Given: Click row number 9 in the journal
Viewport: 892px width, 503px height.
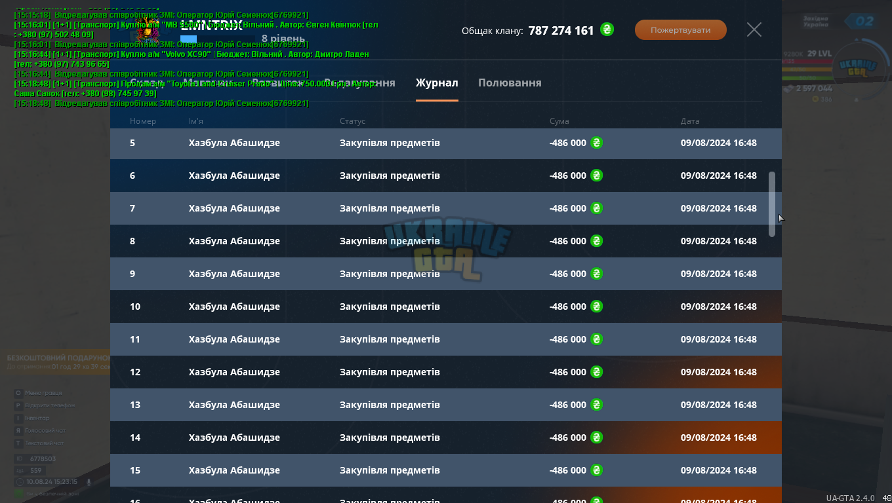Looking at the screenshot, I should [x=132, y=274].
